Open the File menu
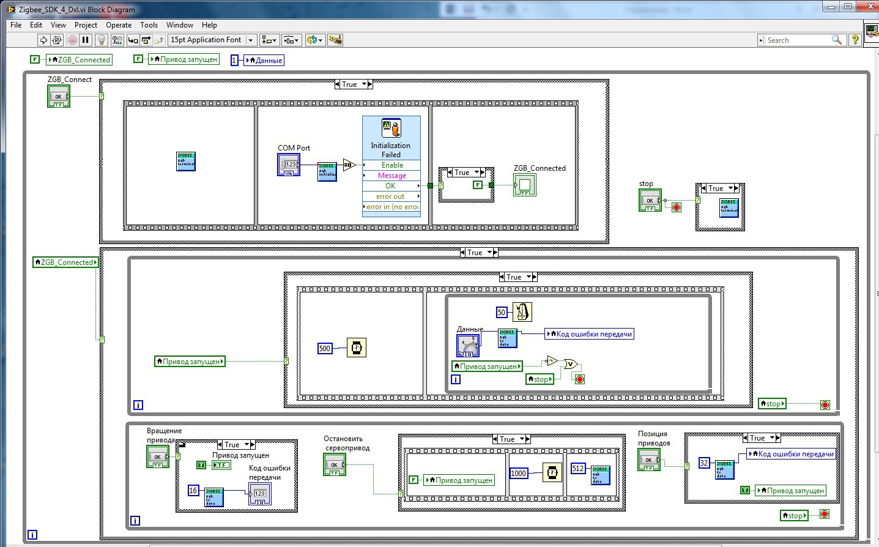 16,25
